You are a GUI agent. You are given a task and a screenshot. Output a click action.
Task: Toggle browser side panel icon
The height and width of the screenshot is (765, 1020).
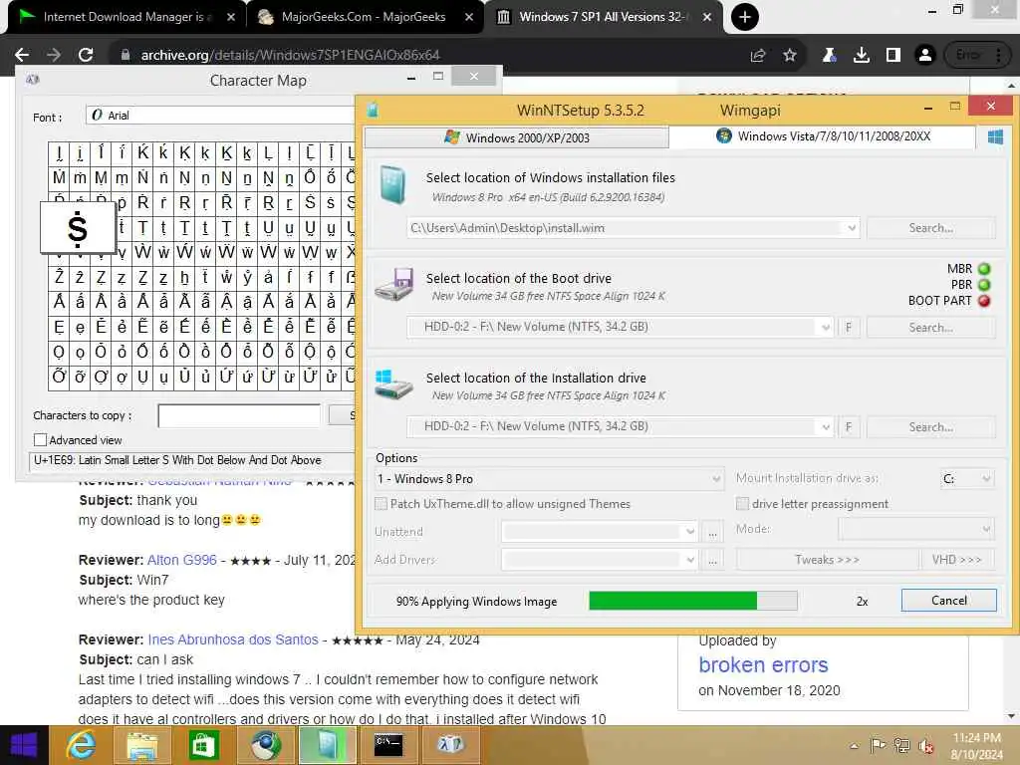(x=892, y=56)
